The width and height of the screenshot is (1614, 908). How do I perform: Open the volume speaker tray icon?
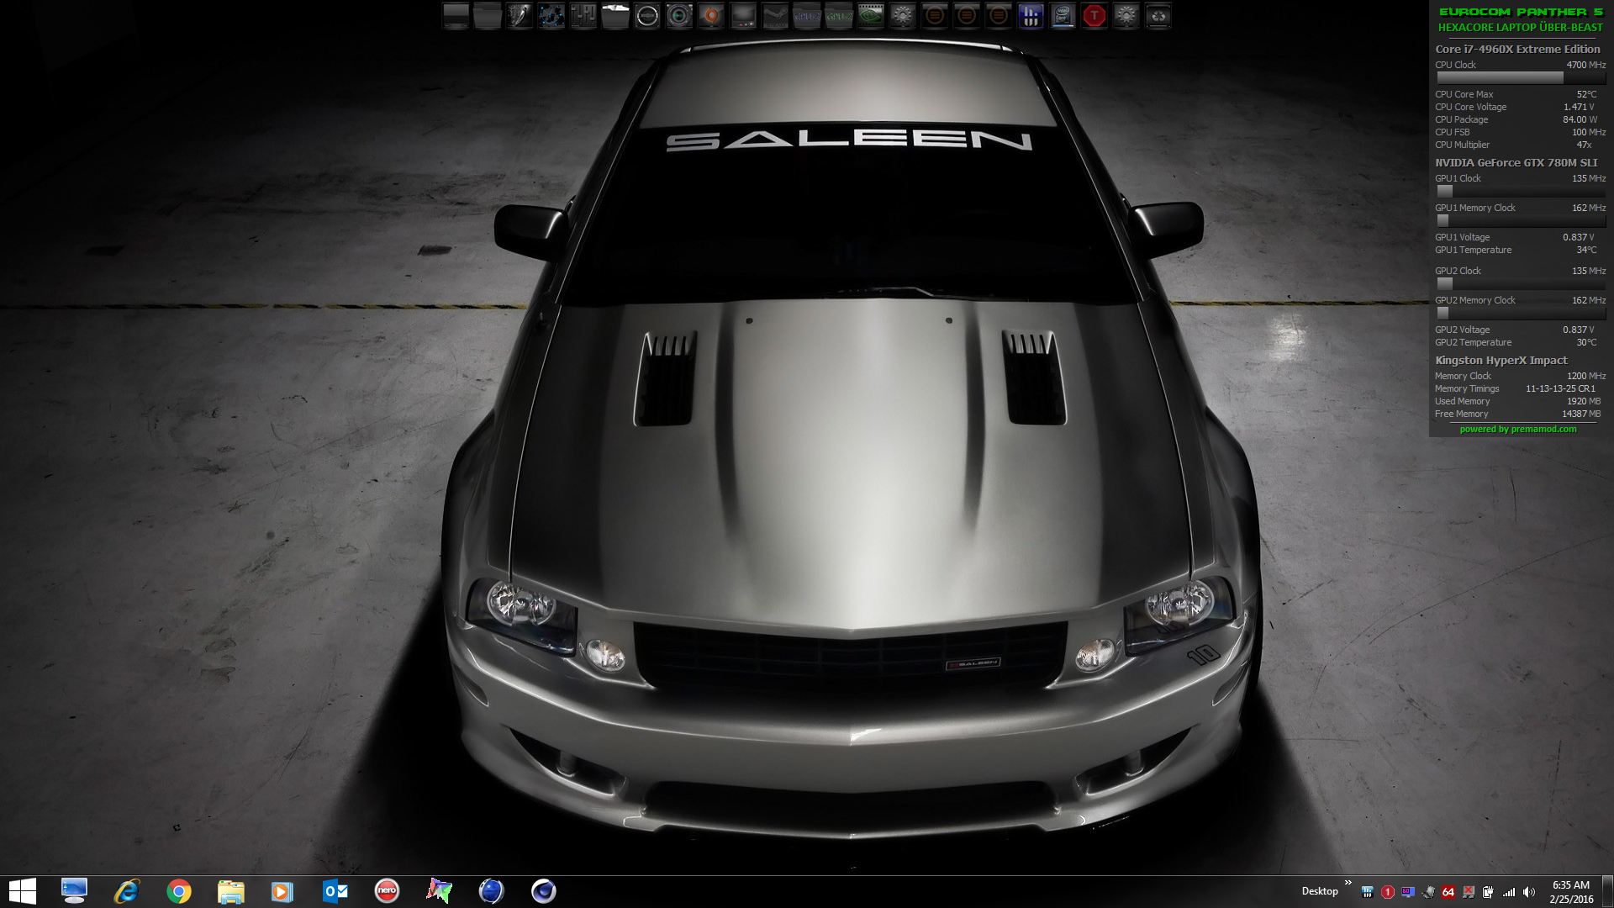1529,892
